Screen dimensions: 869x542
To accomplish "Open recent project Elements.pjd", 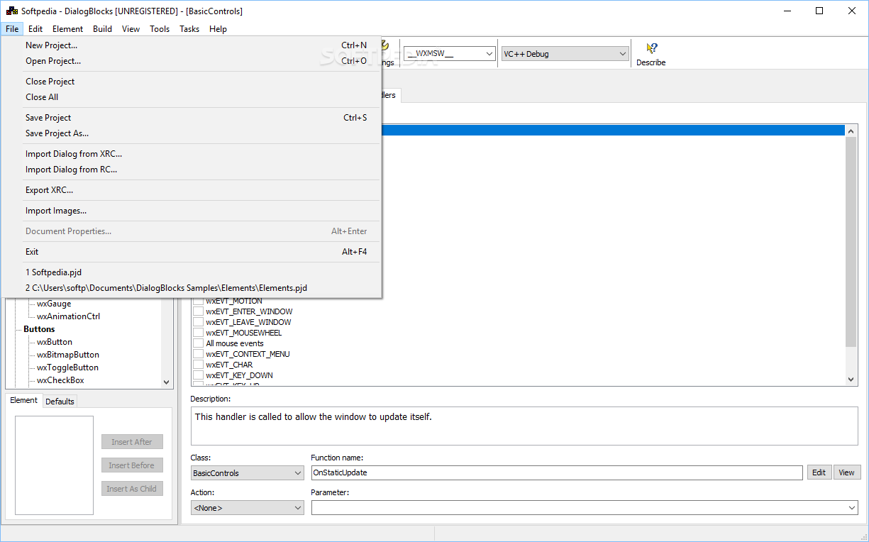I will point(192,288).
